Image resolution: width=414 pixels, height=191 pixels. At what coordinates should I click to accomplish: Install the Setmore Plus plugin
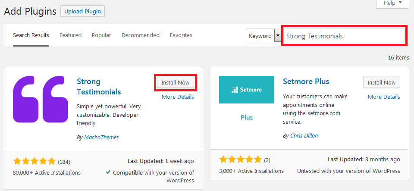[x=382, y=82]
